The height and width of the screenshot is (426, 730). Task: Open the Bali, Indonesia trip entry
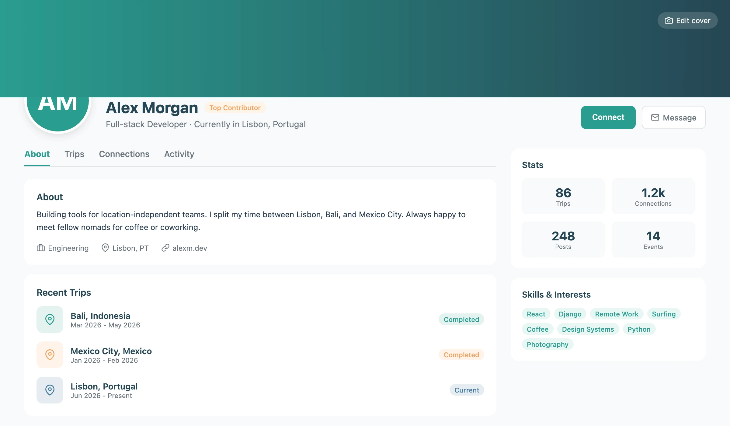(260, 319)
